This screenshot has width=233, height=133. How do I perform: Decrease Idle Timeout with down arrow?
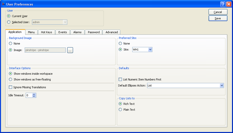tap(34, 96)
